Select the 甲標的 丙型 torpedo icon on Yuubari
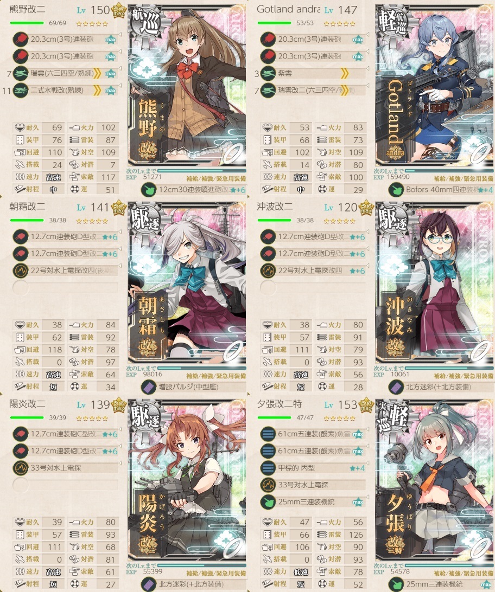This screenshot has width=495, height=592. [268, 468]
